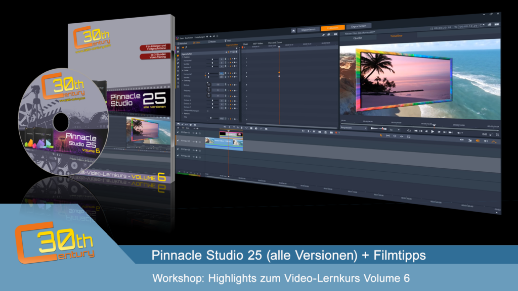Collapse the Größe property group
Viewport: 518px width, 291px height.
(x=183, y=70)
